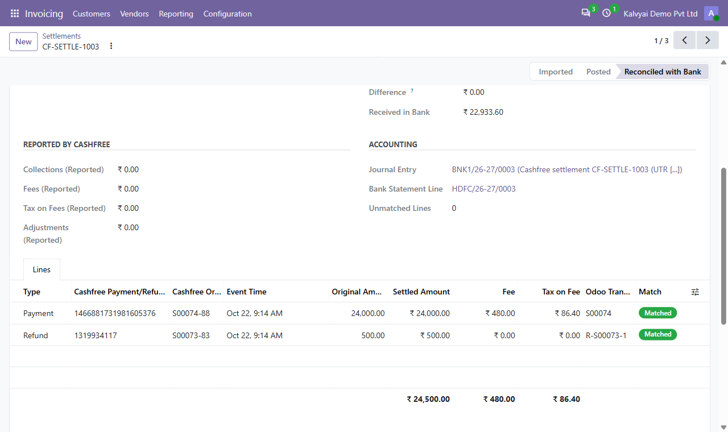Open the record actions three-dot menu

tap(111, 46)
